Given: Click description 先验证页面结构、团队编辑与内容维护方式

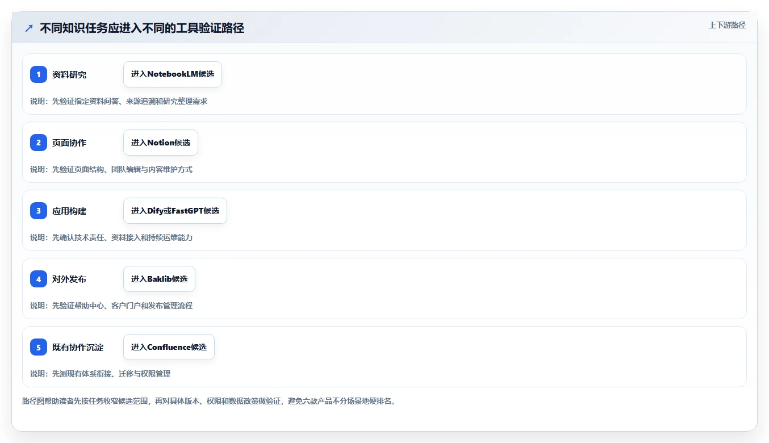Looking at the screenshot, I should click(122, 169).
